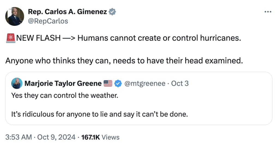This screenshot has height=144, width=279.
Task: Click the 'Humans cannot create or control hurricanes' text
Action: (159, 38)
